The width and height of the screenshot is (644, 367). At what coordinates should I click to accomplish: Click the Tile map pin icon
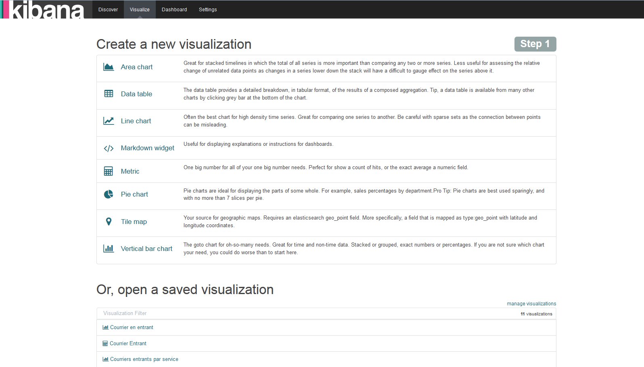pyautogui.click(x=109, y=222)
